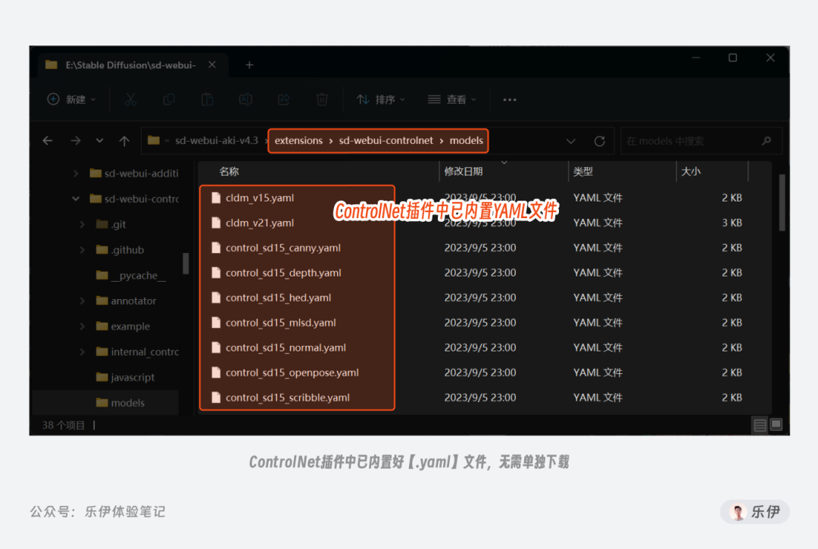Open the 新建 (New) dropdown

(71, 99)
